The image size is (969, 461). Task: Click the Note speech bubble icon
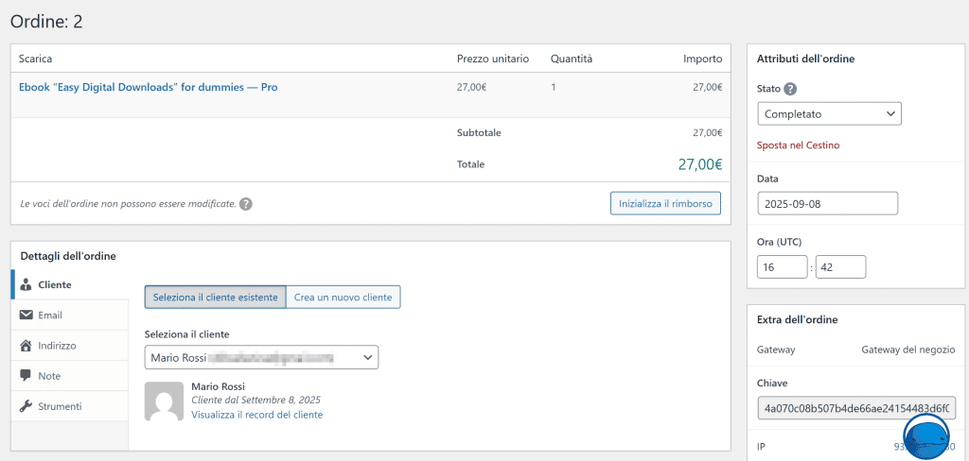pos(26,376)
